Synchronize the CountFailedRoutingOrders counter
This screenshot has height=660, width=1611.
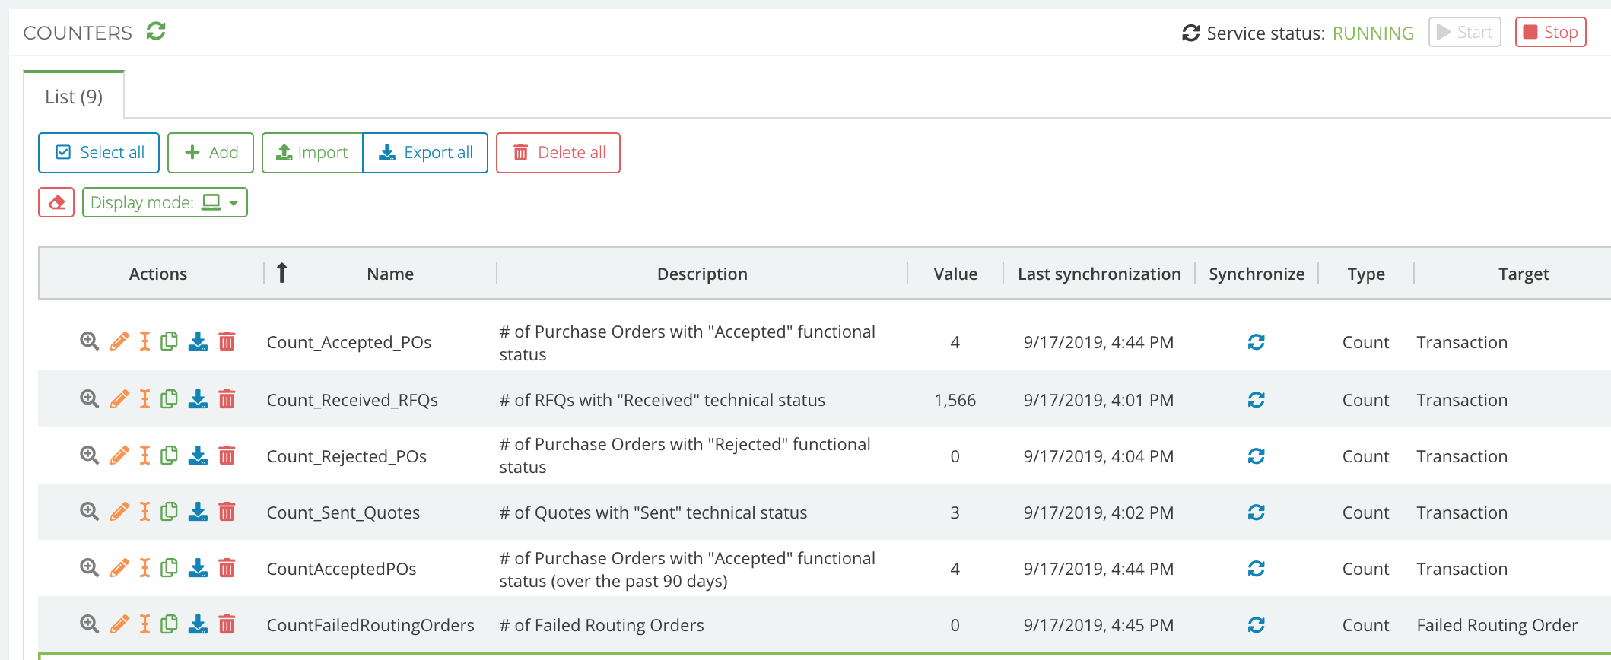(x=1256, y=625)
